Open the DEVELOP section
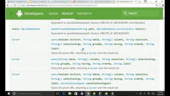Screen dimensions: 170x96 [67, 14]
